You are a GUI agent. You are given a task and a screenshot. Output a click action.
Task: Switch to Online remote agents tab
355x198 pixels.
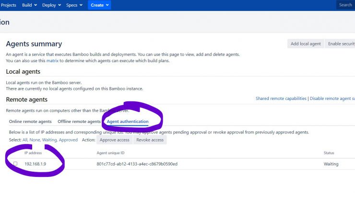pos(30,121)
